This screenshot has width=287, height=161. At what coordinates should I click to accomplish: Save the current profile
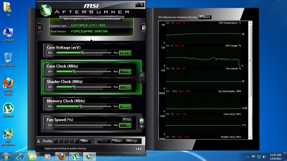tap(85, 141)
